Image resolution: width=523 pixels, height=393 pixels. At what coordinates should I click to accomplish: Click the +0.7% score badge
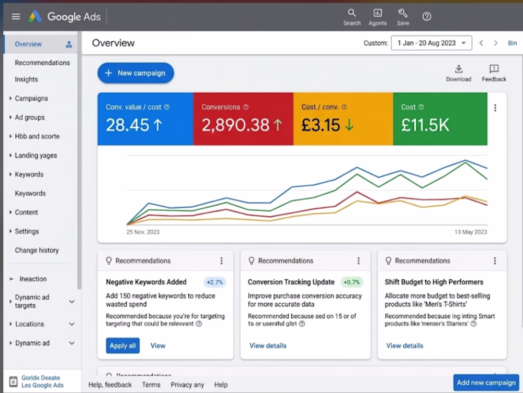point(351,282)
